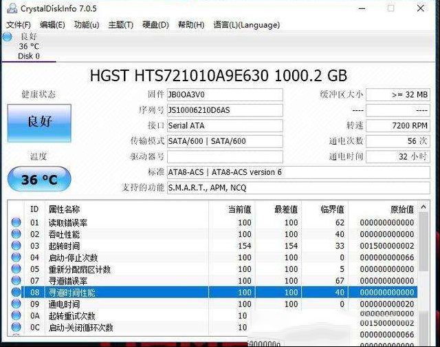Select the 读取错误率 attribute row
This screenshot has width=440, height=347.
tap(212, 222)
